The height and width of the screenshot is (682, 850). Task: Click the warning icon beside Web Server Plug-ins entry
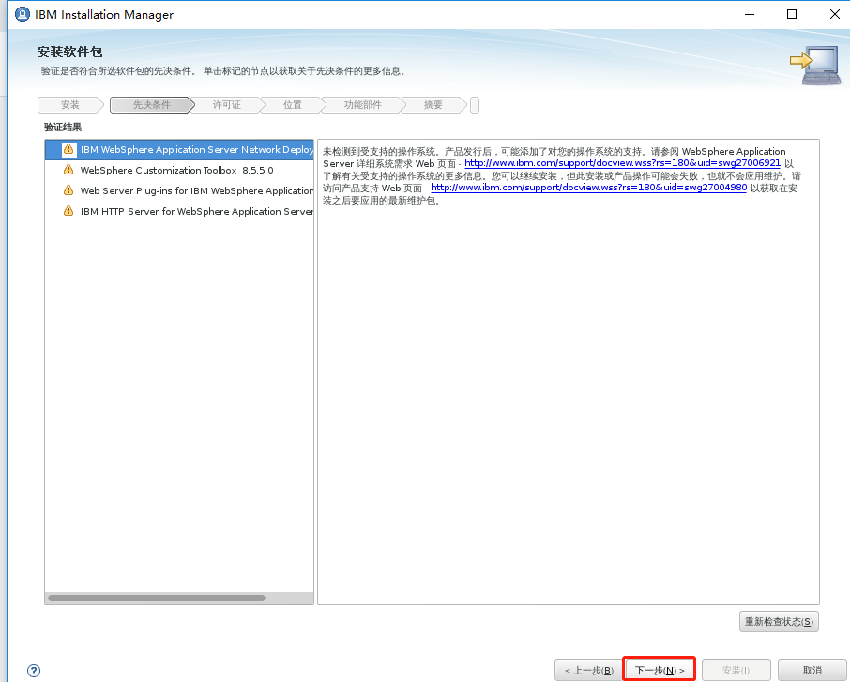(x=68, y=190)
